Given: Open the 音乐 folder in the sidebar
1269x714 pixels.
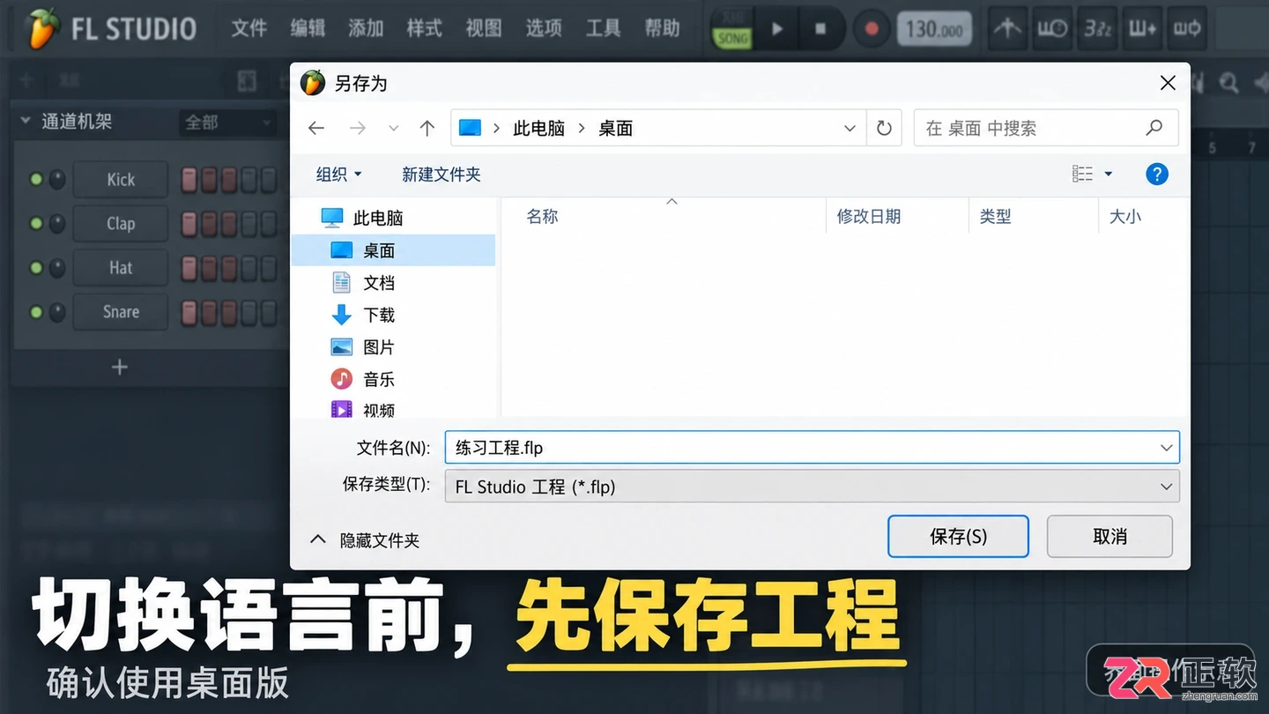Looking at the screenshot, I should [362, 379].
